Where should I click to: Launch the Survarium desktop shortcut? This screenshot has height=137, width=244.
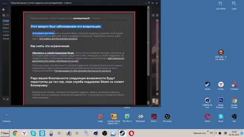click(167, 118)
